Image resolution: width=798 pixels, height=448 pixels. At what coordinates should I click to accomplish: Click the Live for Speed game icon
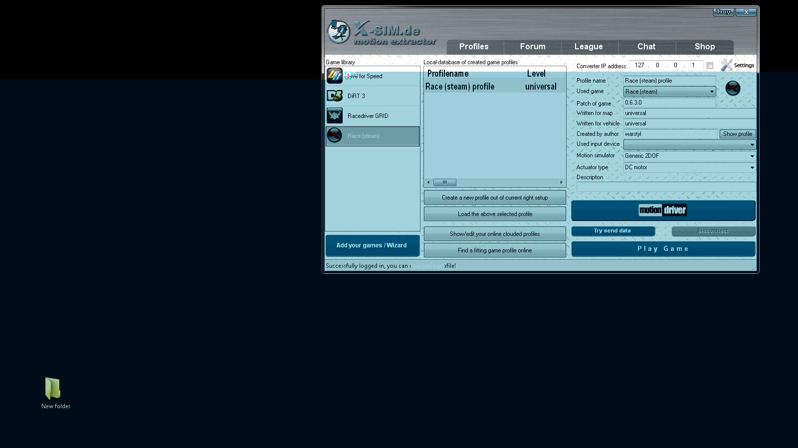pyautogui.click(x=334, y=76)
